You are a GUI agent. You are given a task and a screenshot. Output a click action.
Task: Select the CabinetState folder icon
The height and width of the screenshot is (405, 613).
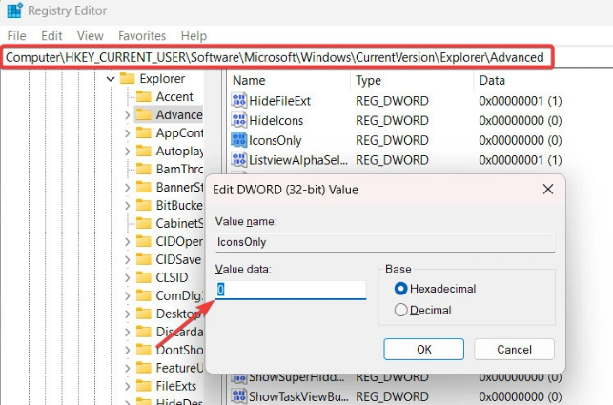[x=143, y=223]
